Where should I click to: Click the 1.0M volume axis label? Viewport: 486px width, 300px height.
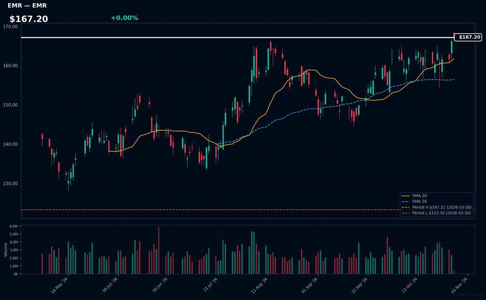tap(13, 266)
